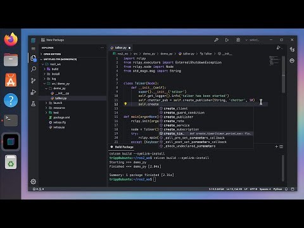
Task: Expand the log folder
Action: tap(54, 79)
